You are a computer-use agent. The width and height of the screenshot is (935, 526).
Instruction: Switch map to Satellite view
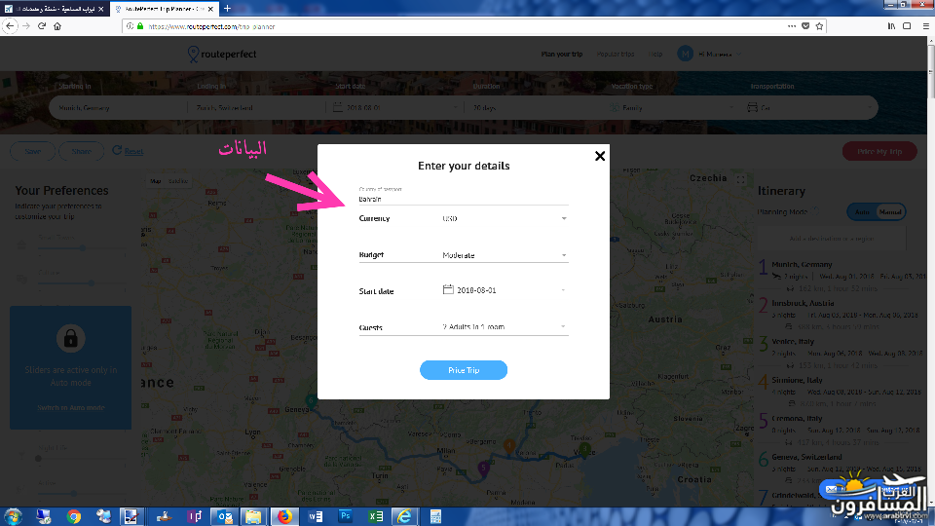coord(177,181)
